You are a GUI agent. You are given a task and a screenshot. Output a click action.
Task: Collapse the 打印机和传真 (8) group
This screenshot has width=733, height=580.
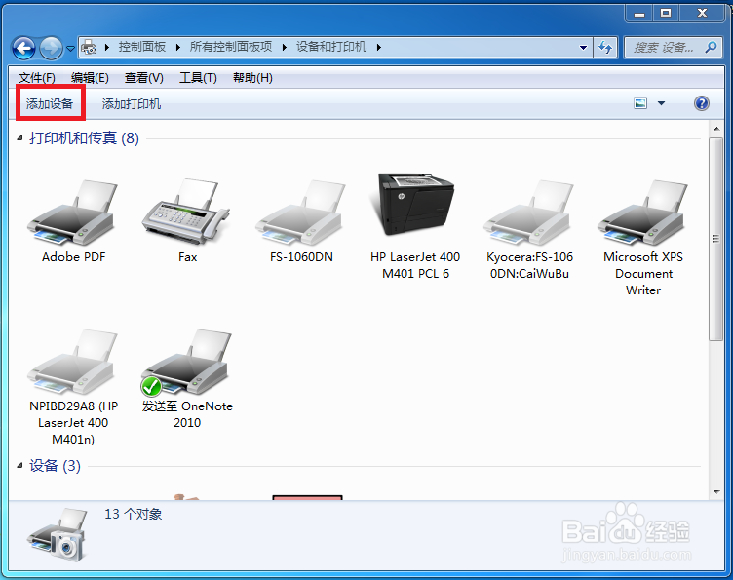tap(19, 137)
